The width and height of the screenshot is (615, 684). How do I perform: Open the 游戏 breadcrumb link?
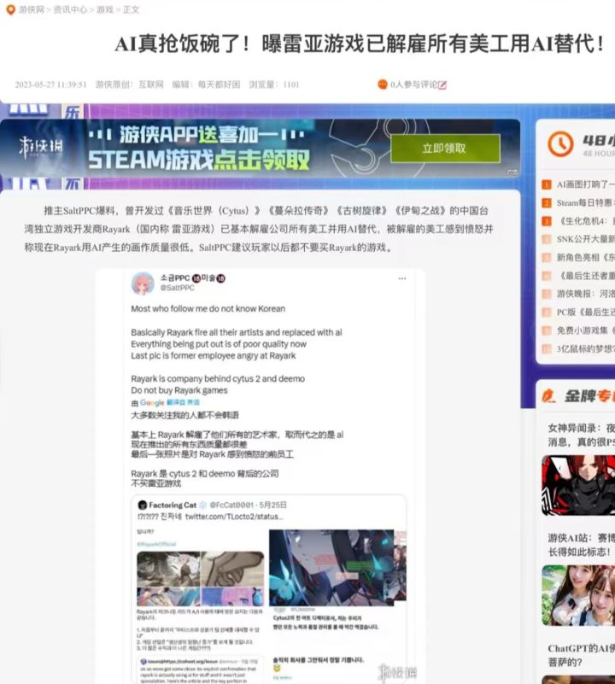click(105, 9)
